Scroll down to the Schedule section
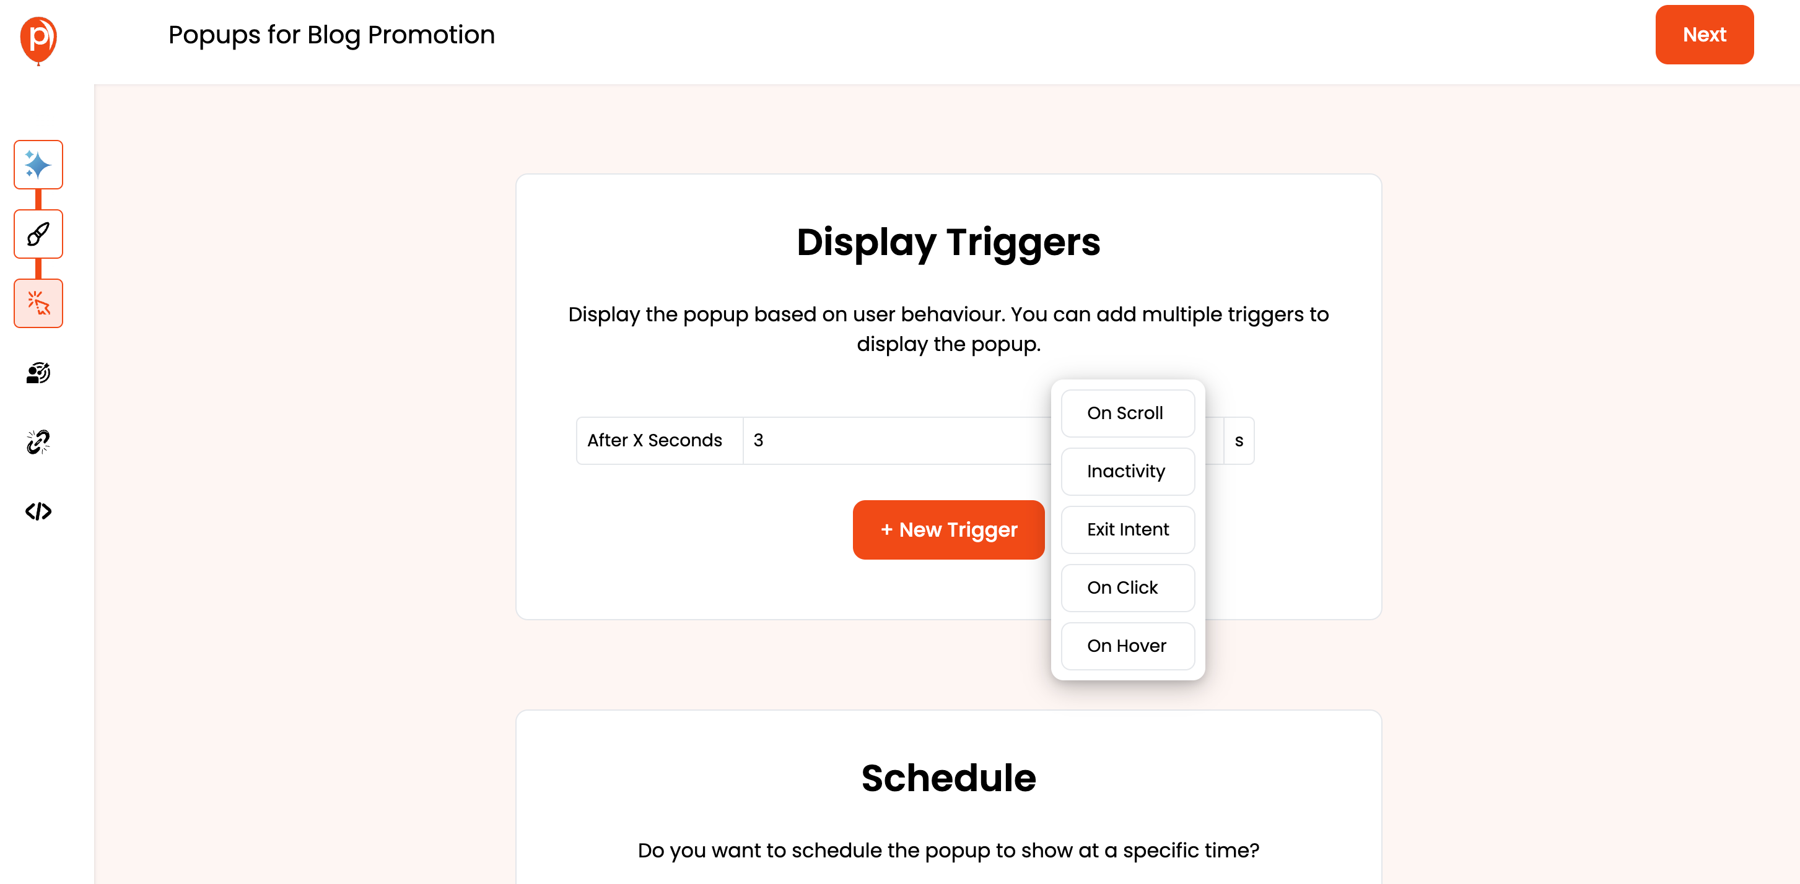Screen dimensions: 1800x884 [950, 779]
